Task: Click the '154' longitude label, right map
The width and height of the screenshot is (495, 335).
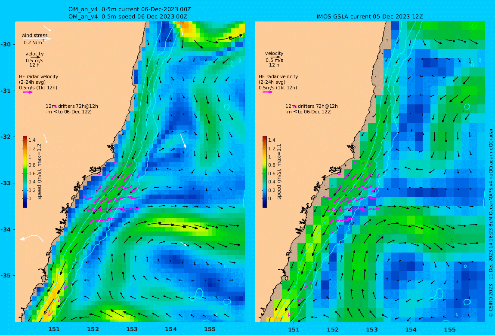Action: (x=411, y=329)
